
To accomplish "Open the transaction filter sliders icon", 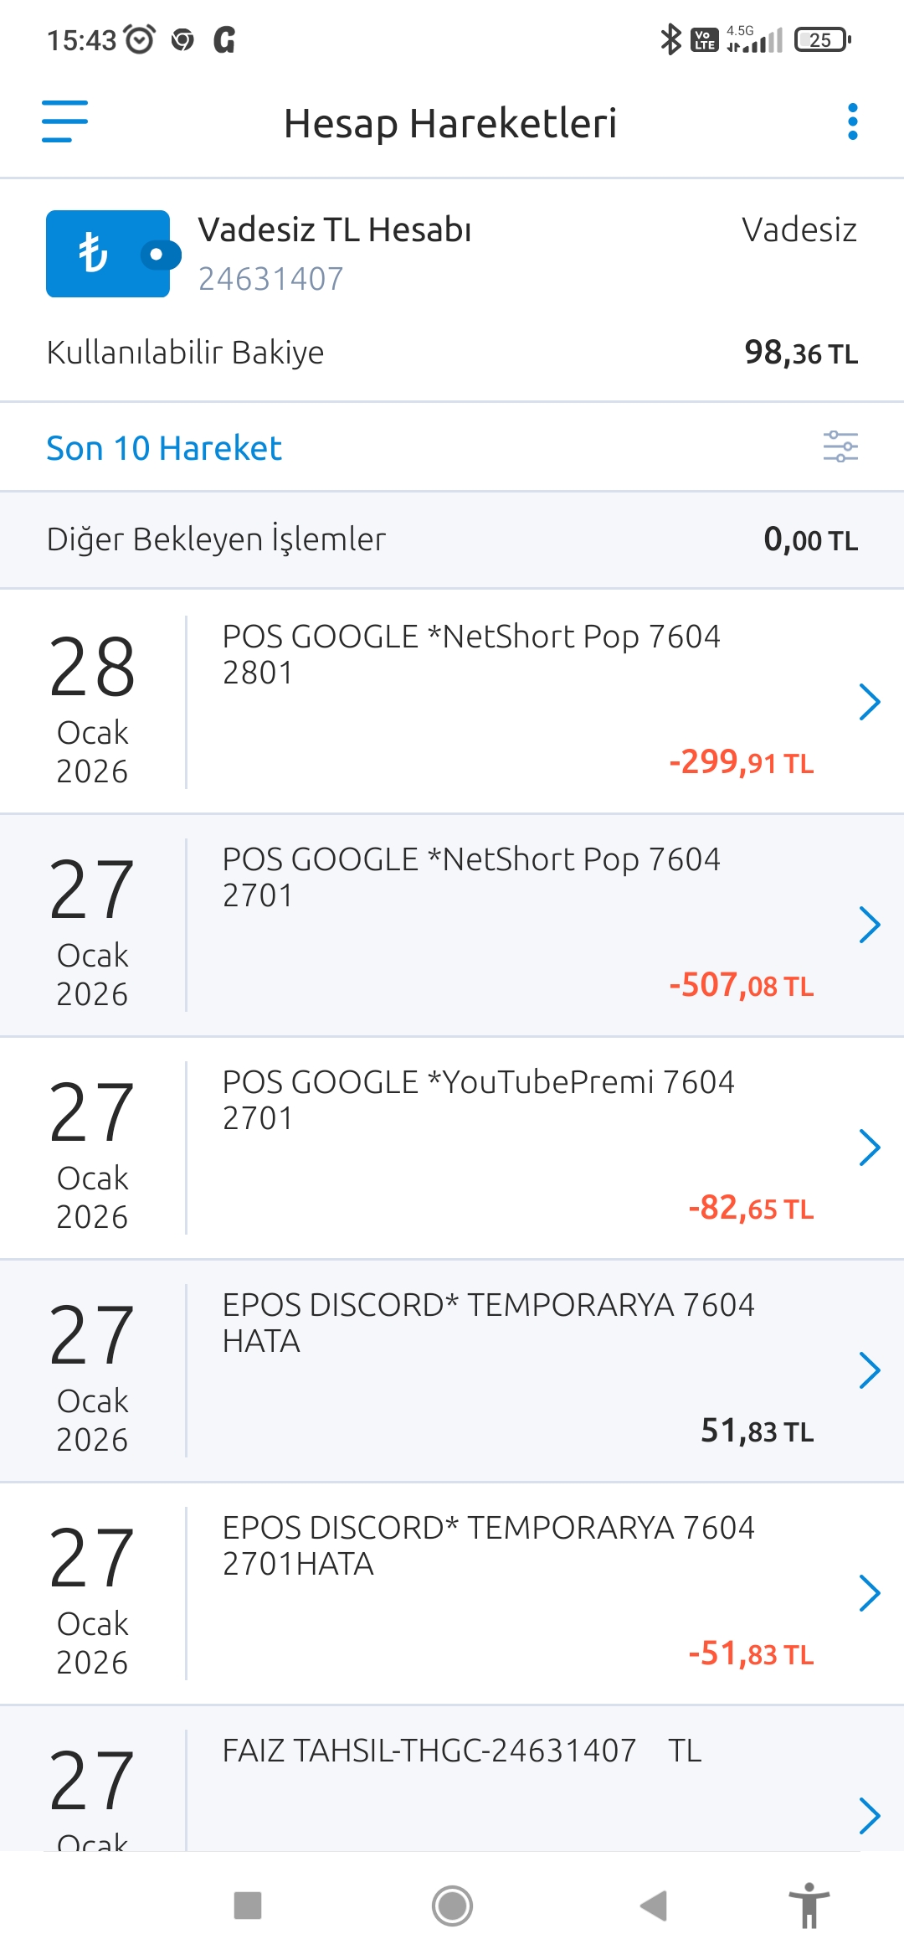I will tap(840, 446).
